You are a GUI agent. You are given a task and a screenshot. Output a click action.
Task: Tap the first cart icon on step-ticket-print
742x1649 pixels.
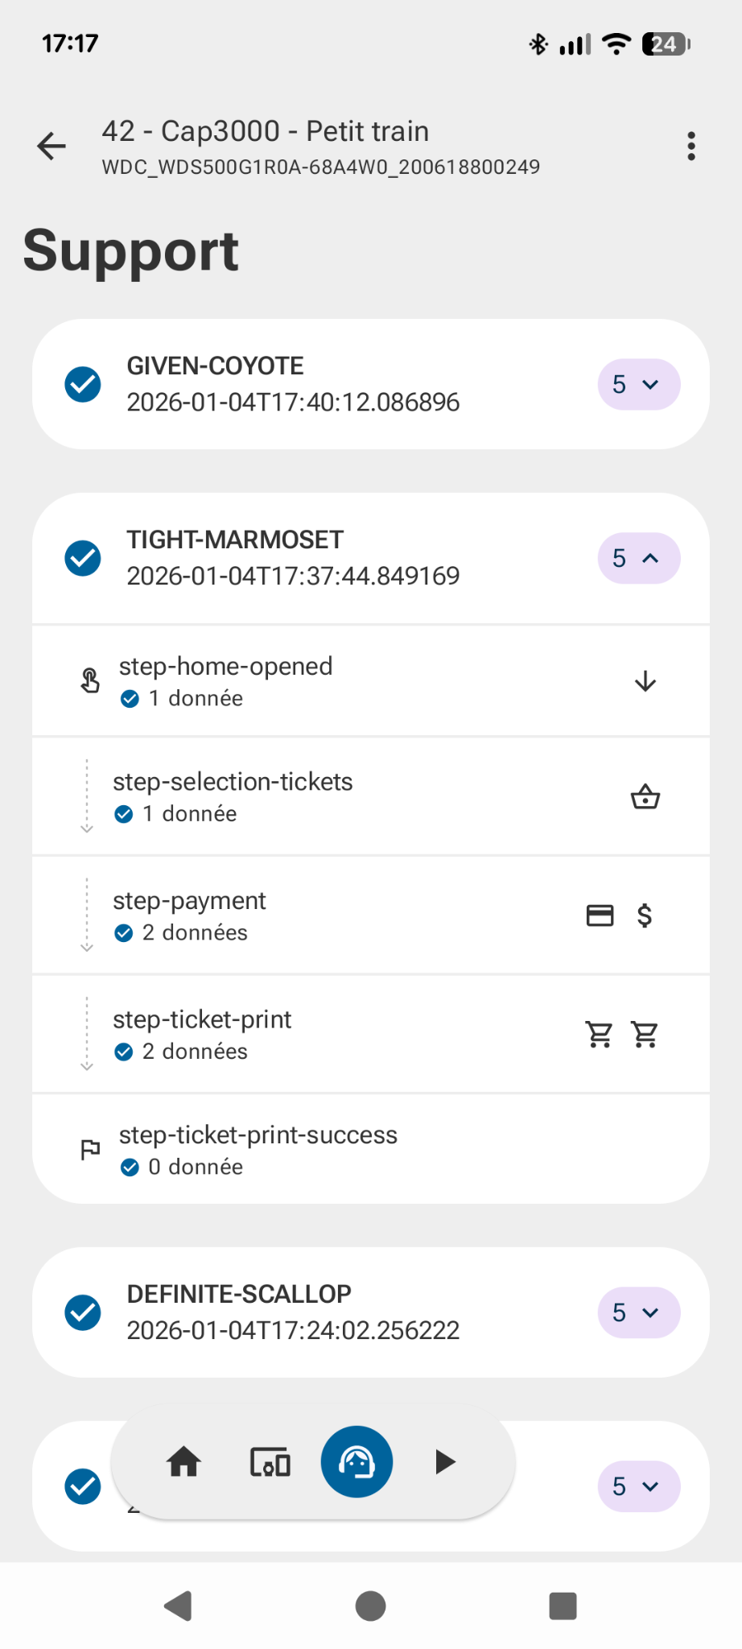(600, 1034)
